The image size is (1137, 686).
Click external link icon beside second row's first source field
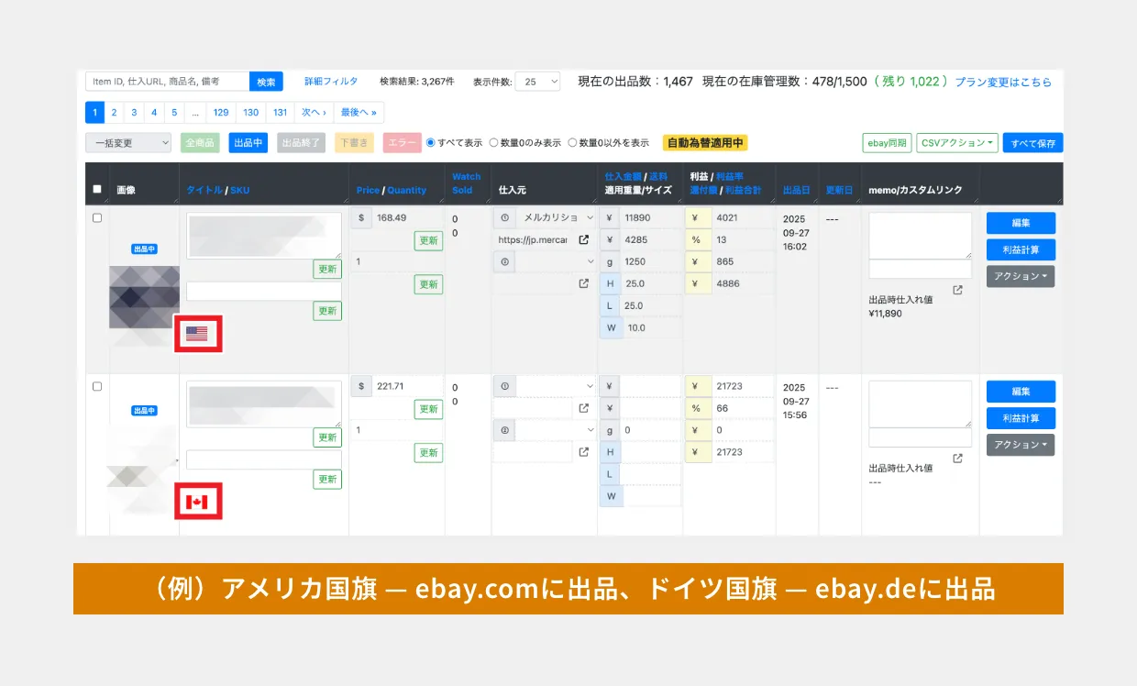(584, 408)
